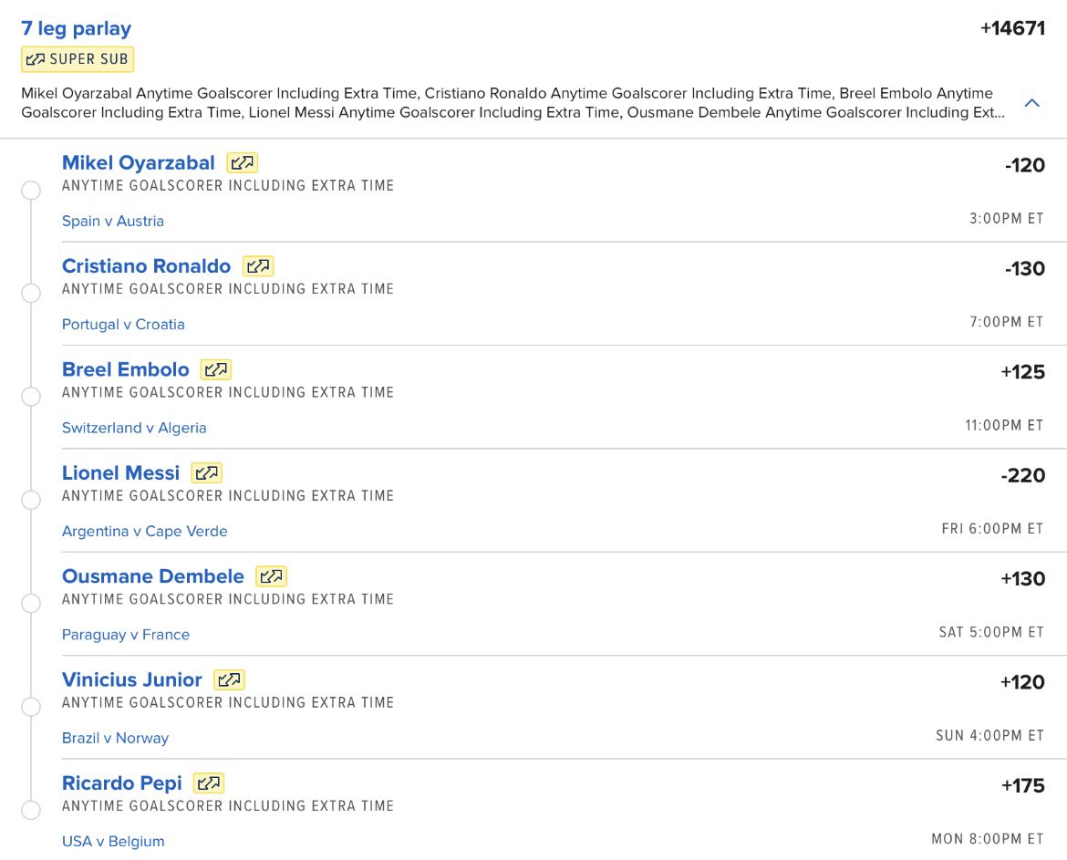Click the Super Sub icon beside Mikel Oyarzabal
The height and width of the screenshot is (860, 1067).
click(243, 162)
